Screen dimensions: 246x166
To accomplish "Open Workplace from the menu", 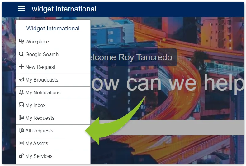I will [x=53, y=42].
